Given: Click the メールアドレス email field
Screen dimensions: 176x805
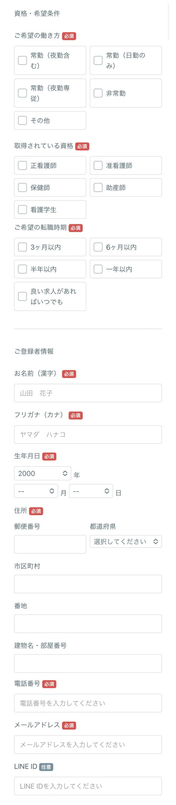Looking at the screenshot, I should point(88,745).
